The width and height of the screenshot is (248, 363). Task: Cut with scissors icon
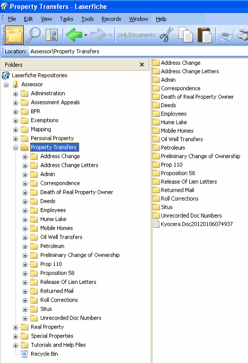tap(166, 34)
